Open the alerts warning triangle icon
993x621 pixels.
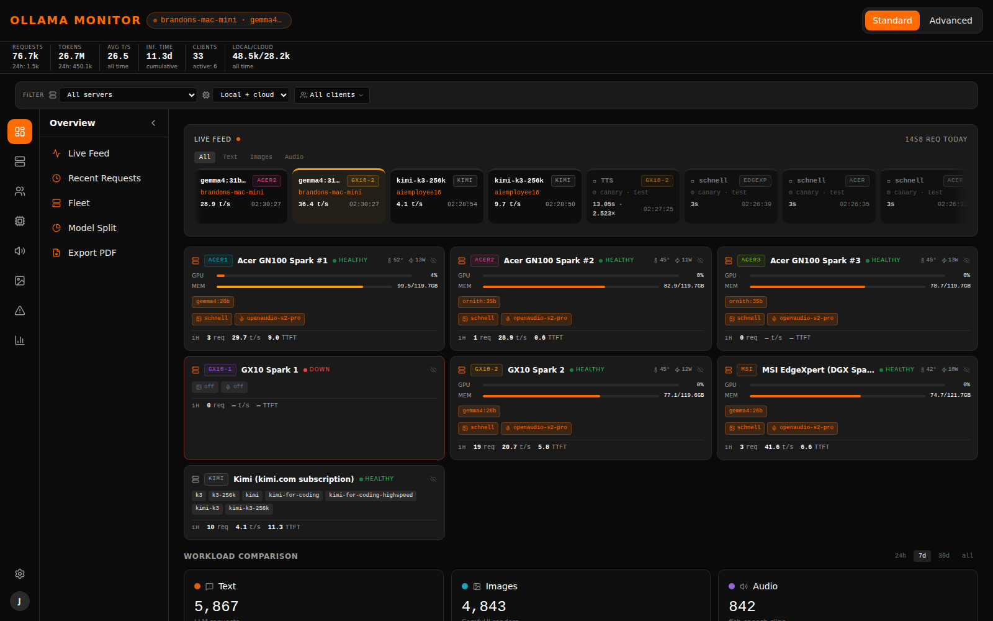[x=20, y=310]
